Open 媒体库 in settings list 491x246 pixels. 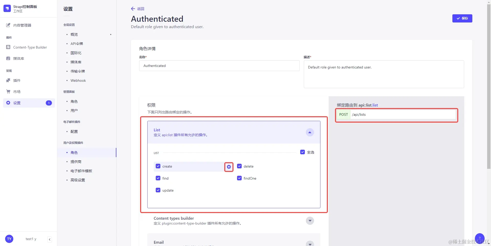[76, 62]
